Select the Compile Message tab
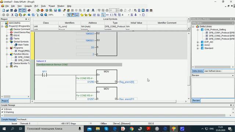Screen dimensions: 235x132 click(8, 120)
